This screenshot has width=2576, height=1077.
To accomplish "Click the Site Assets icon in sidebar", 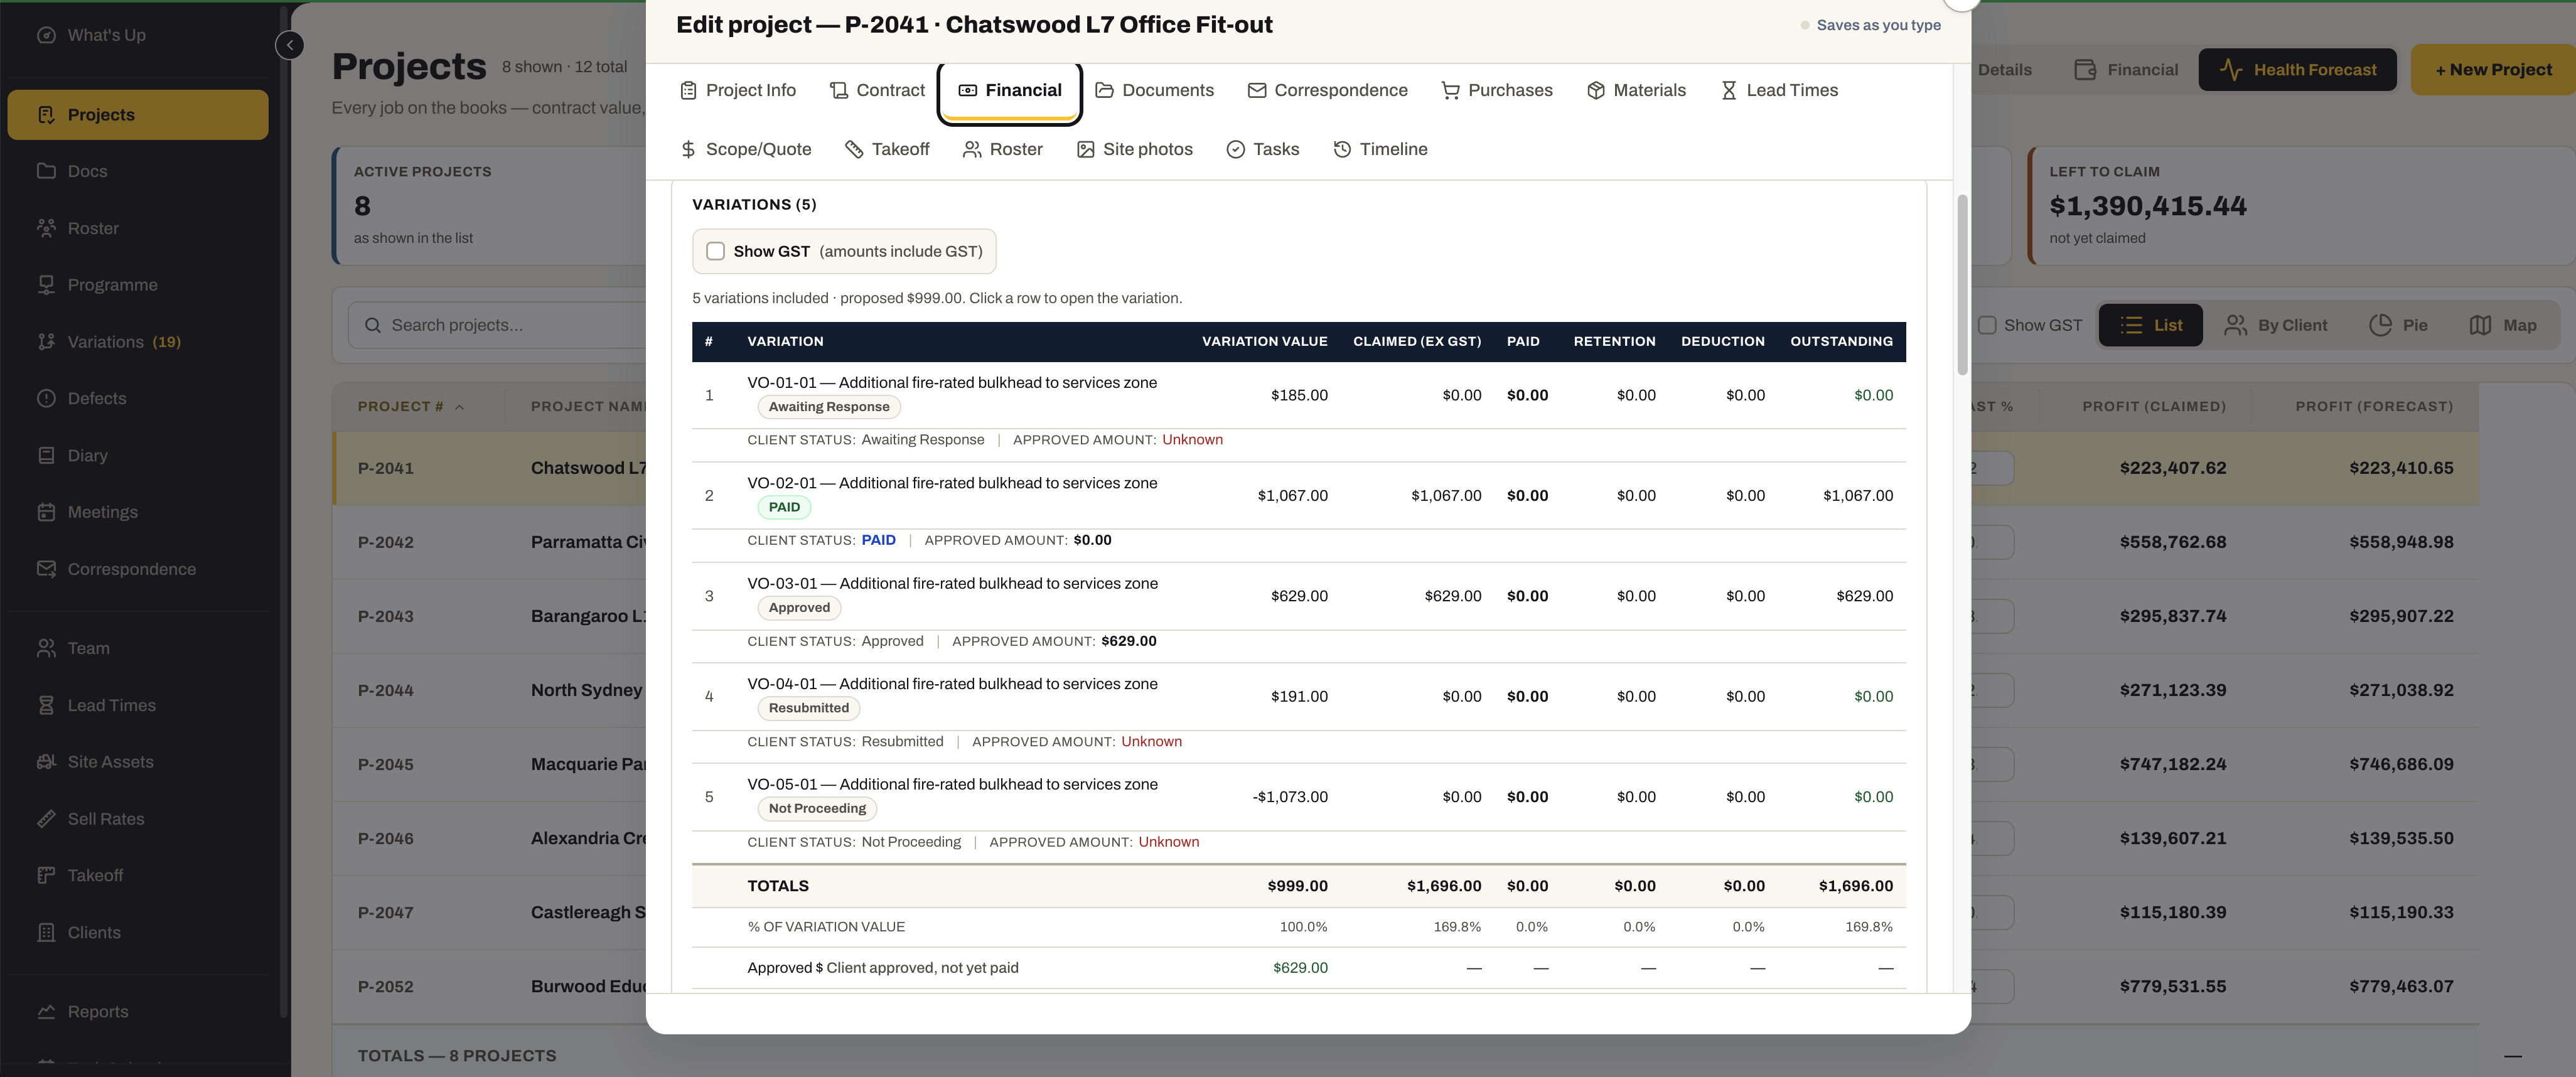I will click(x=46, y=762).
